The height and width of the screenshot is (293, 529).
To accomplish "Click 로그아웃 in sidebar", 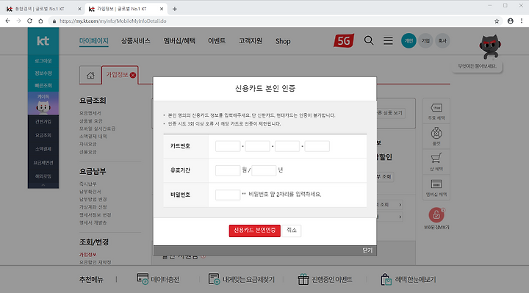I will (43, 61).
